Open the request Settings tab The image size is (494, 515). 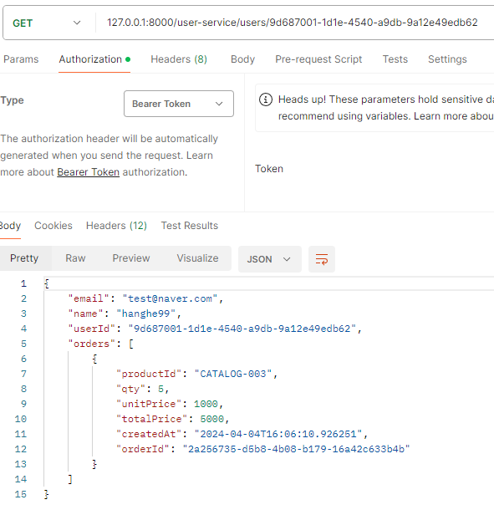coord(447,59)
